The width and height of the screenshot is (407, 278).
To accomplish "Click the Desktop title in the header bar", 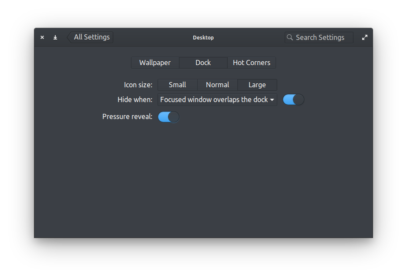I will click(x=203, y=37).
